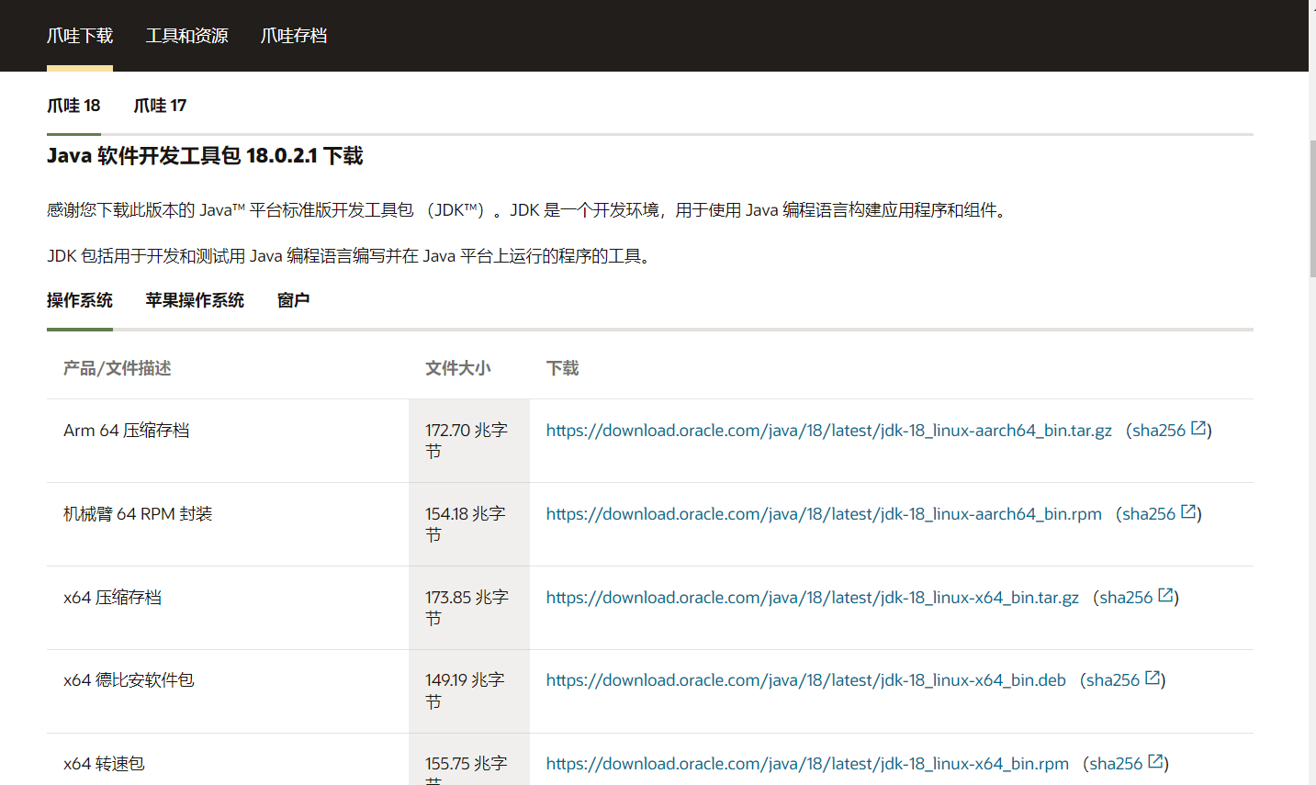Screen dimensions: 1316x785
Task: Select the 爪哇 18 version tab
Action: click(x=73, y=106)
